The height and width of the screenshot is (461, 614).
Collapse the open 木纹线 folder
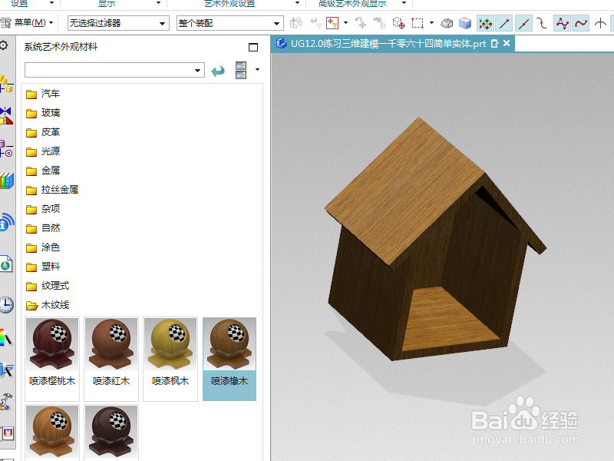point(48,305)
